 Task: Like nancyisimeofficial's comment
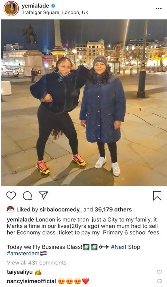160,281
